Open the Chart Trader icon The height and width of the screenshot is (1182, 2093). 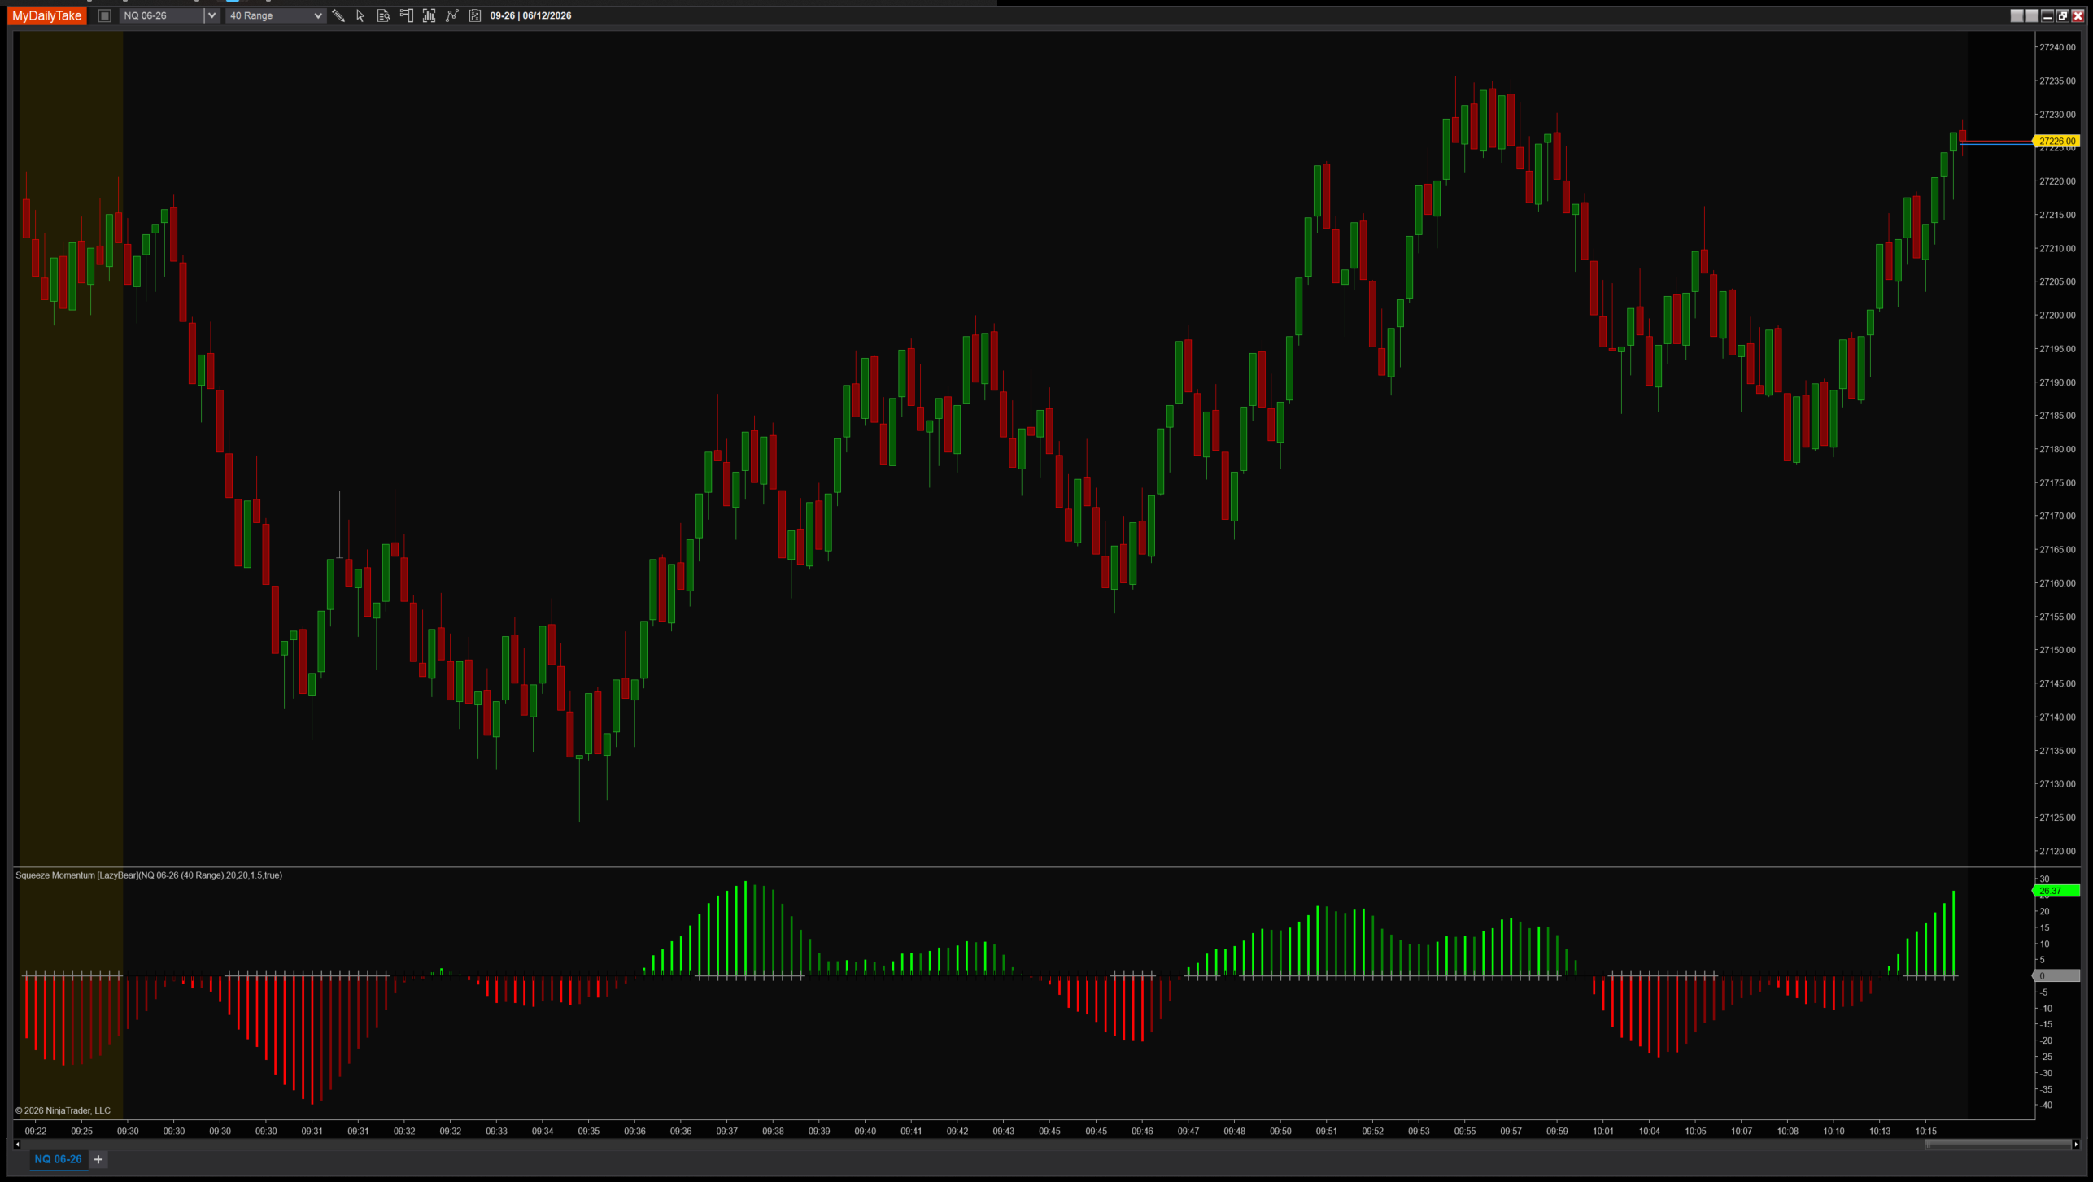(x=406, y=15)
